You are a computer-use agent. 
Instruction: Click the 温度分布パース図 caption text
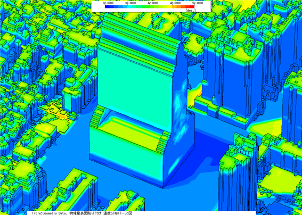pos(118,213)
